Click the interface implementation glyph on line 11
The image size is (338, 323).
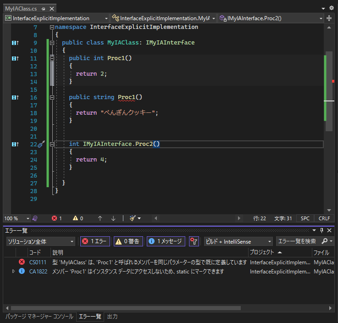click(x=15, y=58)
